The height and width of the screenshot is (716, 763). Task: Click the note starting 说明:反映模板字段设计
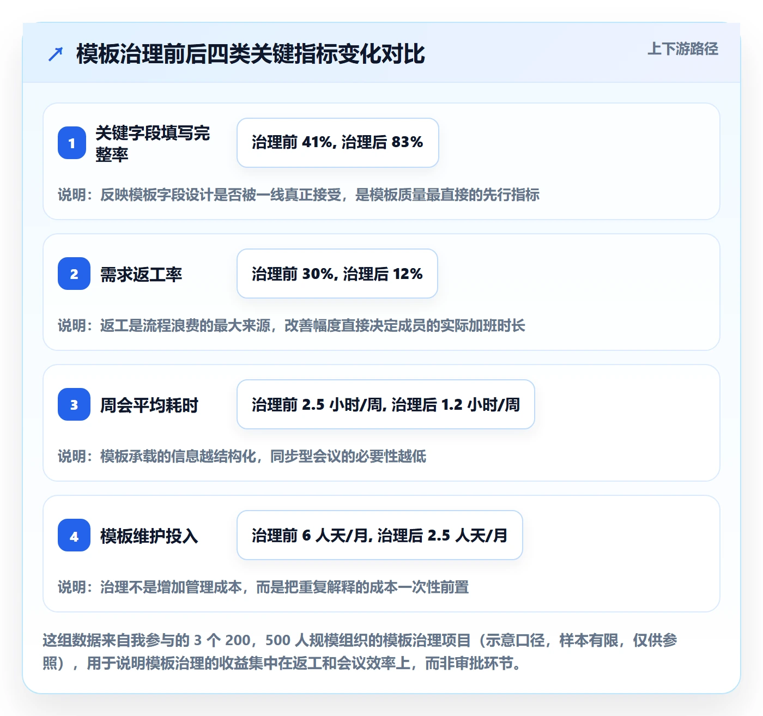pyautogui.click(x=299, y=195)
